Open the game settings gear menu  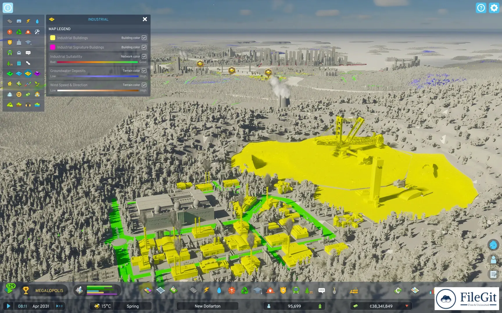(494, 8)
